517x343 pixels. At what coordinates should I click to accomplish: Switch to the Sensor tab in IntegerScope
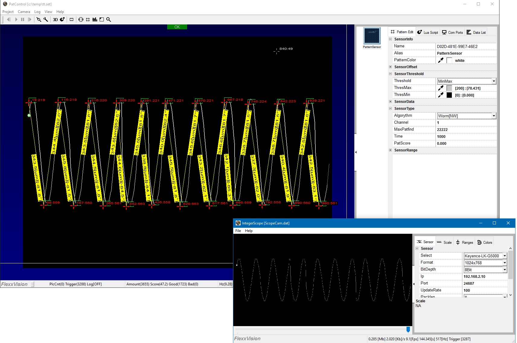click(x=425, y=242)
